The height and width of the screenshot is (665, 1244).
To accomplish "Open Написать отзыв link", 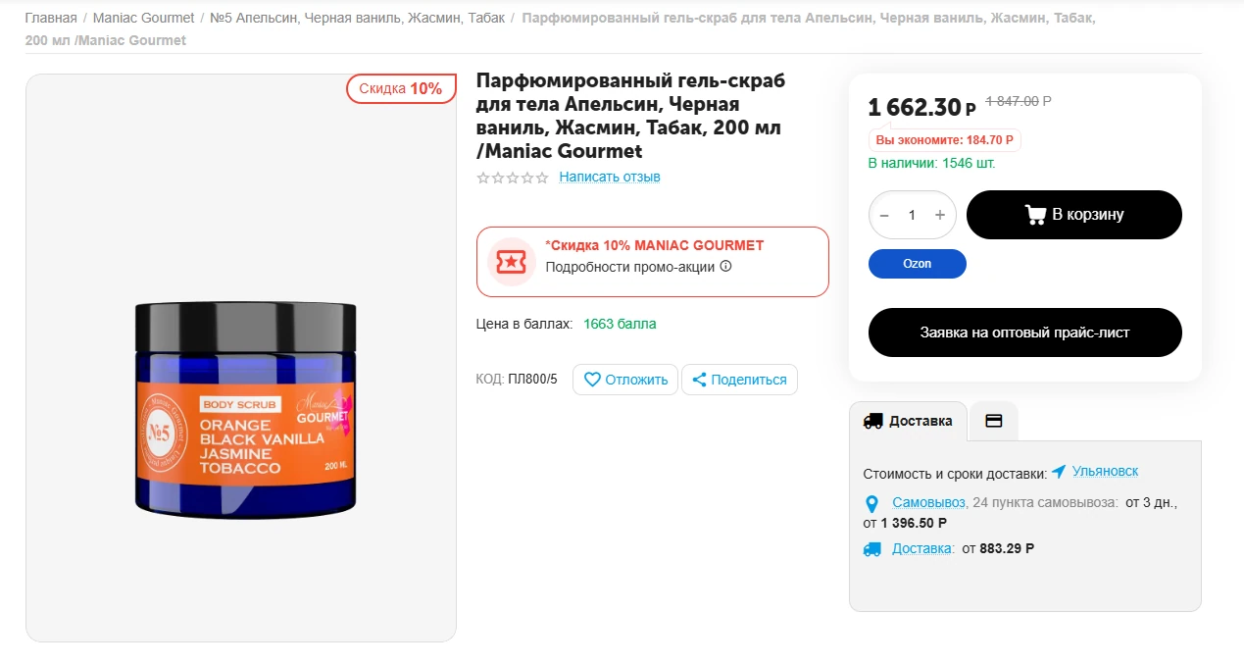I will 610,178.
